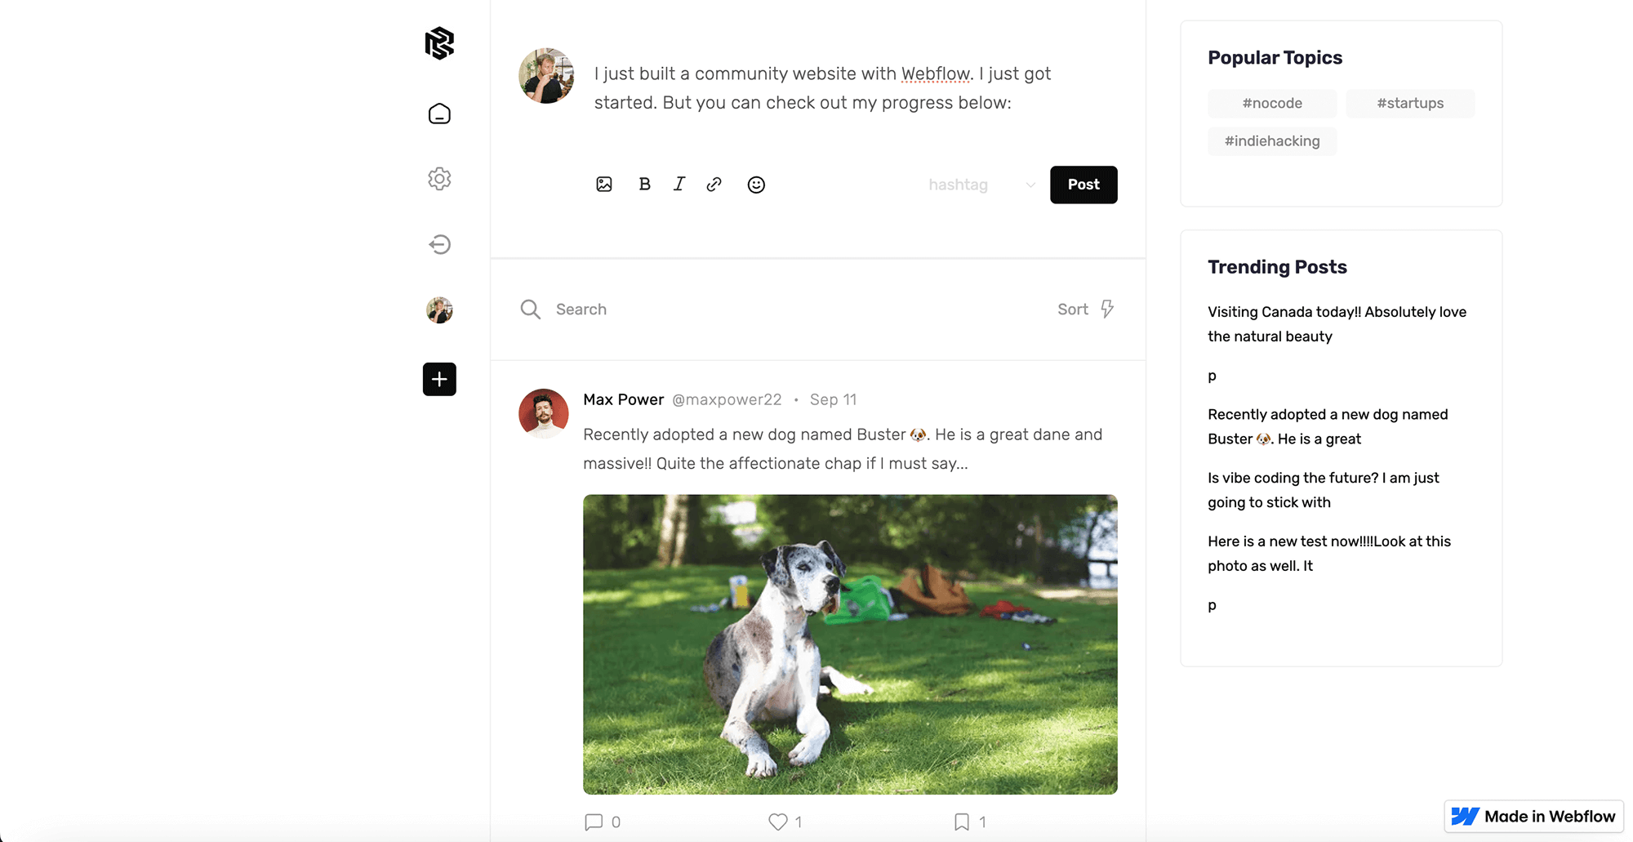This screenshot has width=1633, height=842.
Task: Open Max Power's avatar on the post
Action: tap(544, 413)
